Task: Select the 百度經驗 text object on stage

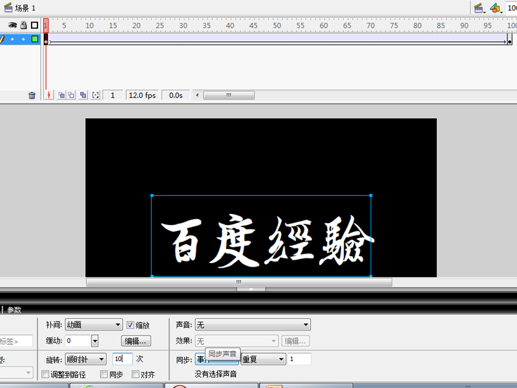Action: coord(261,236)
